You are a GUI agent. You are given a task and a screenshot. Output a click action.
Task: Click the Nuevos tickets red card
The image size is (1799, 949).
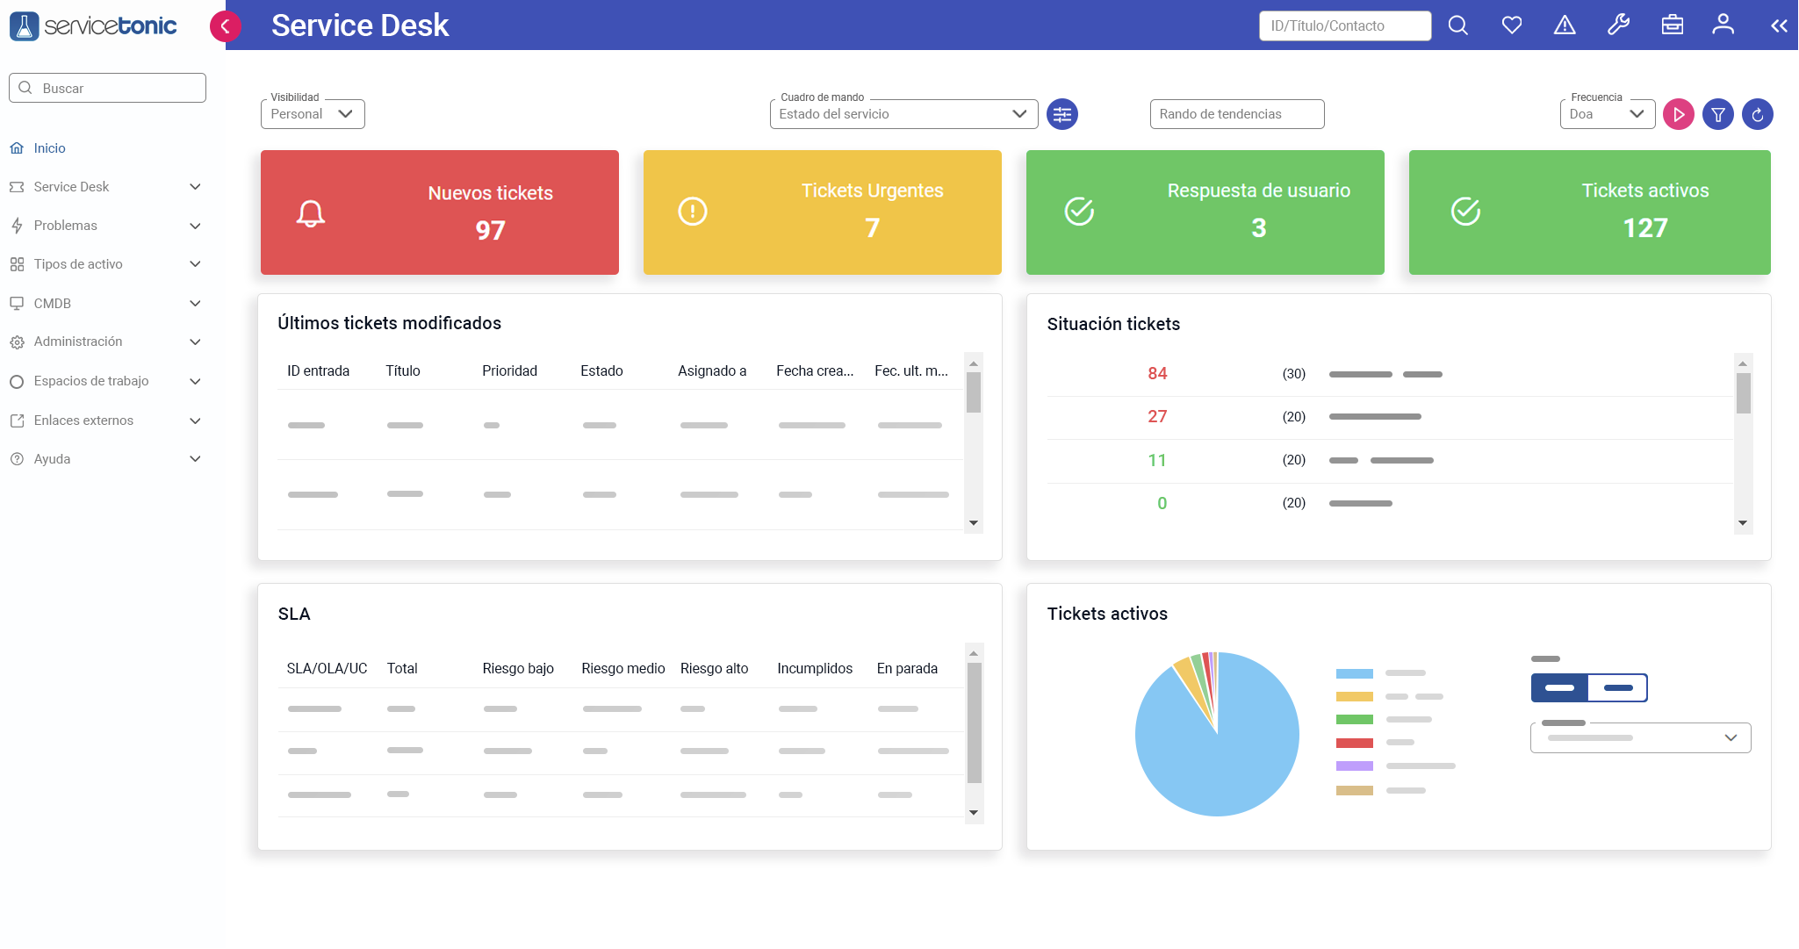pos(439,212)
